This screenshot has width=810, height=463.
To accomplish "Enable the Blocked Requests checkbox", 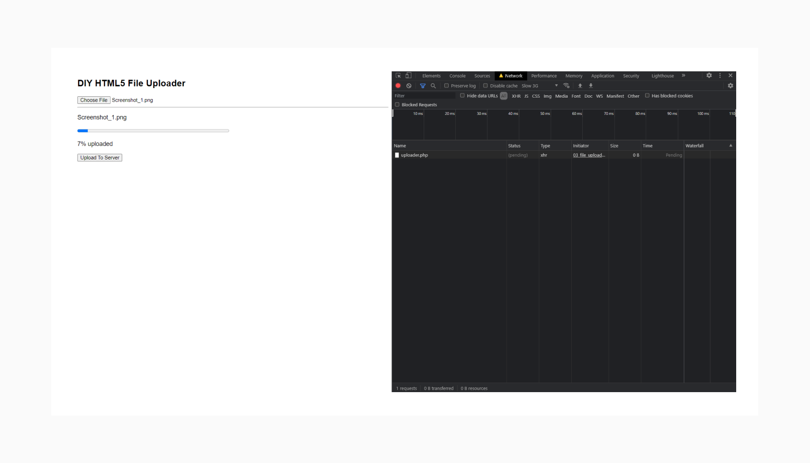I will pyautogui.click(x=397, y=104).
